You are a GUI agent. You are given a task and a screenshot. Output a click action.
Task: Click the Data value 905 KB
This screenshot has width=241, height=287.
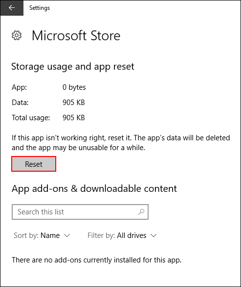(74, 103)
